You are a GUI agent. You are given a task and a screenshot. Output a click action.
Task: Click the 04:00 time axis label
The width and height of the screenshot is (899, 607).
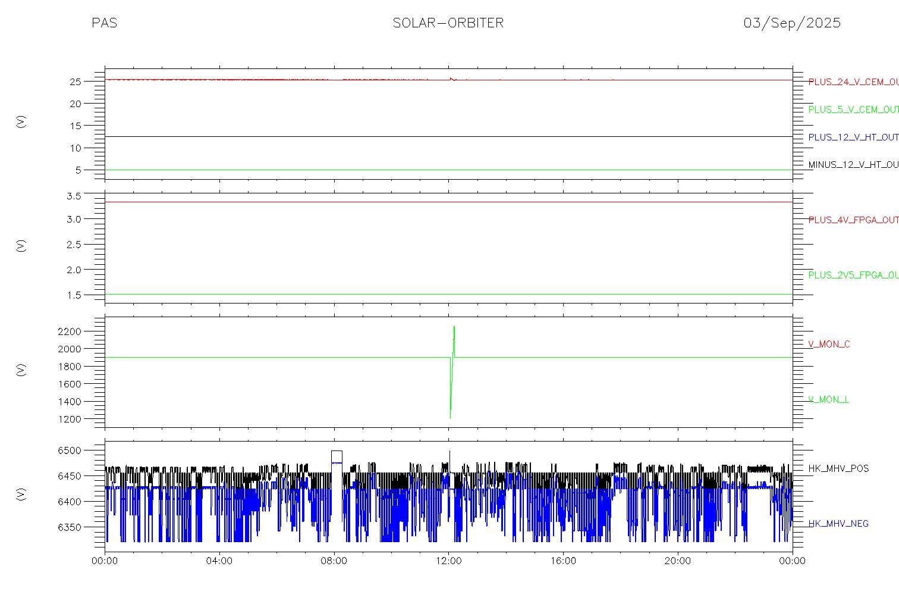tap(219, 561)
